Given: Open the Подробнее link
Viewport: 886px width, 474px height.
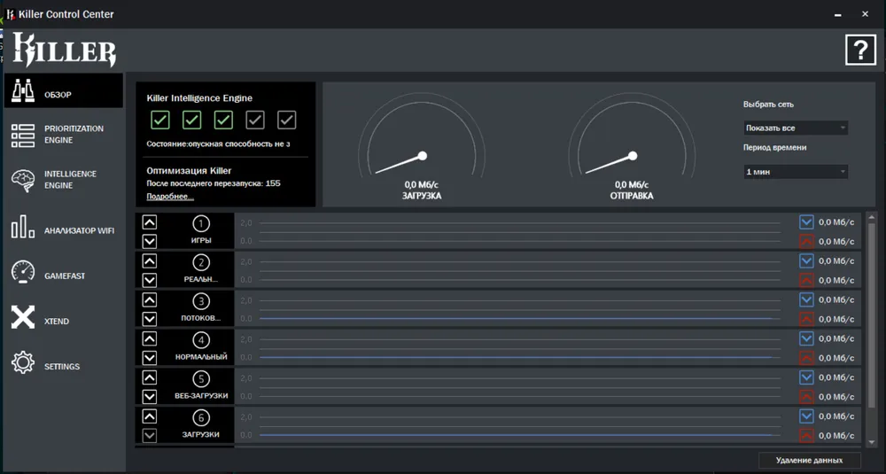Looking at the screenshot, I should tap(170, 196).
